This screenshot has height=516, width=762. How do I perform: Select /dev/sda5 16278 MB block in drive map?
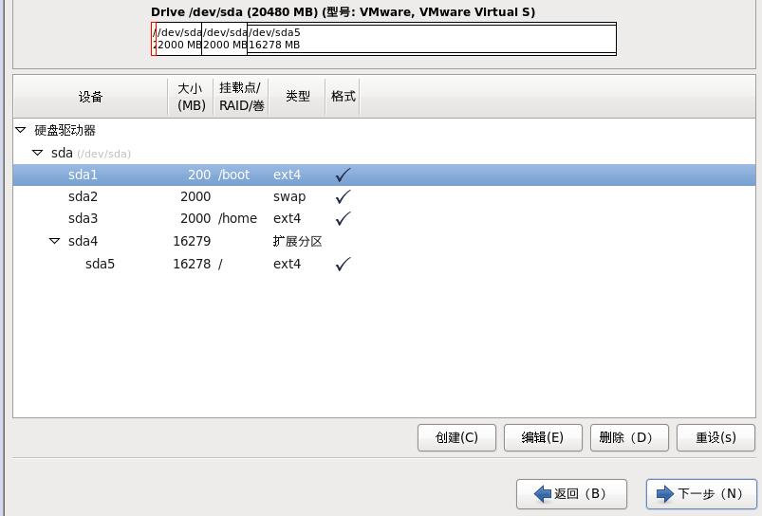432,39
